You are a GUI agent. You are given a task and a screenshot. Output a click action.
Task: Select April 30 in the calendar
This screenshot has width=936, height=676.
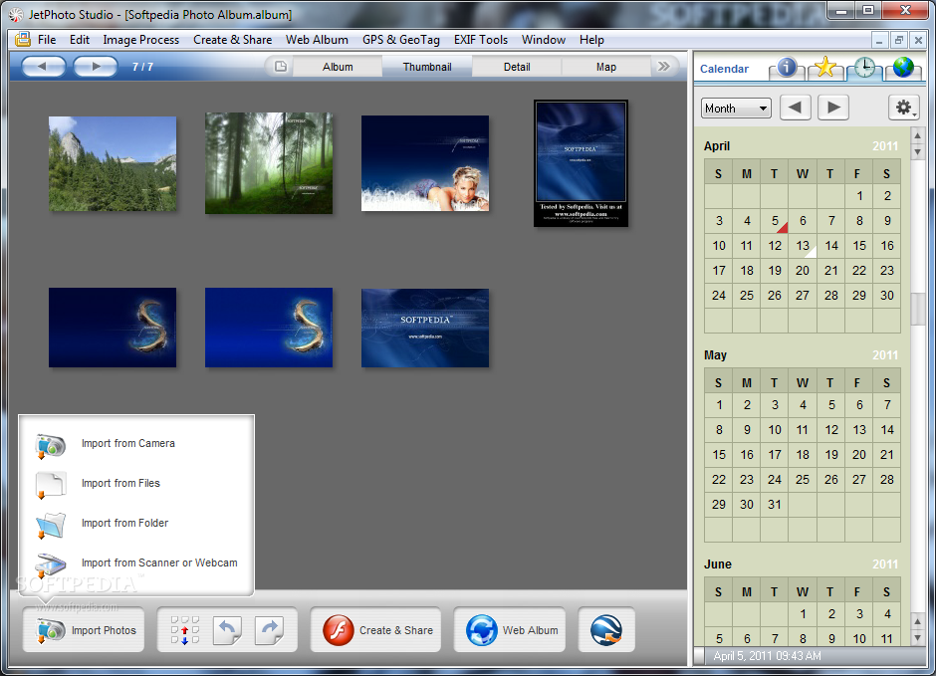pos(887,296)
